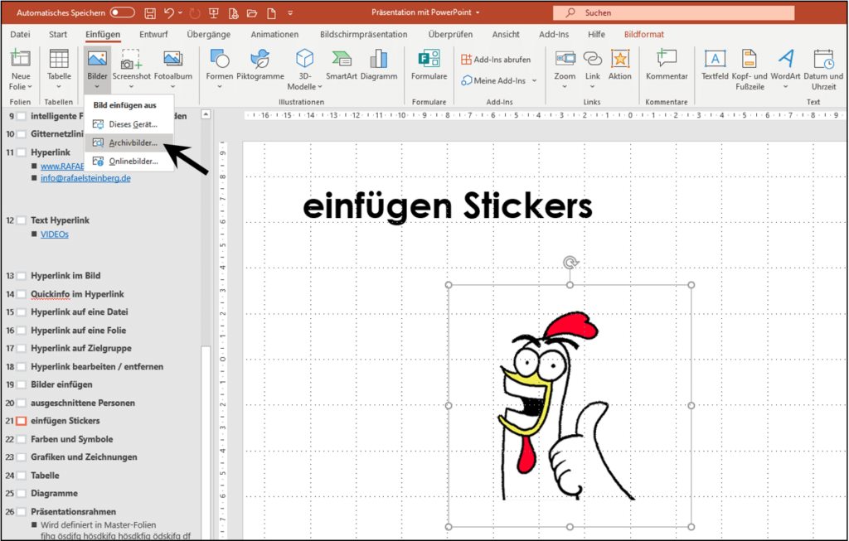The width and height of the screenshot is (849, 541).
Task: Expand the Link dropdown
Action: 592,86
